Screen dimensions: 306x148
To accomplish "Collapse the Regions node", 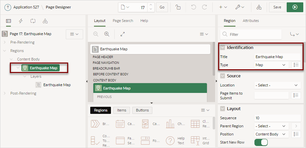I will (x=5, y=51).
